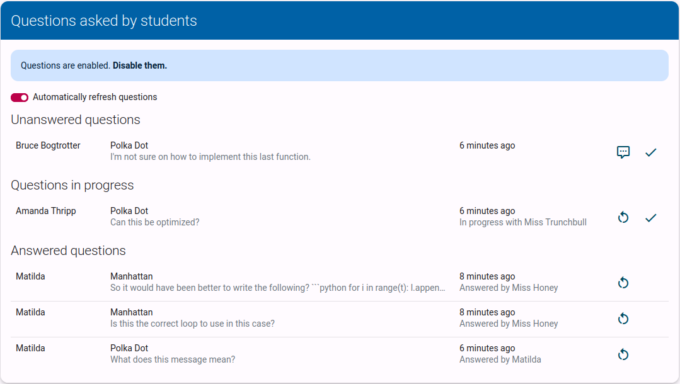Reopen Matilda's 'What does this message mean?' question
680x384 pixels.
coord(623,354)
